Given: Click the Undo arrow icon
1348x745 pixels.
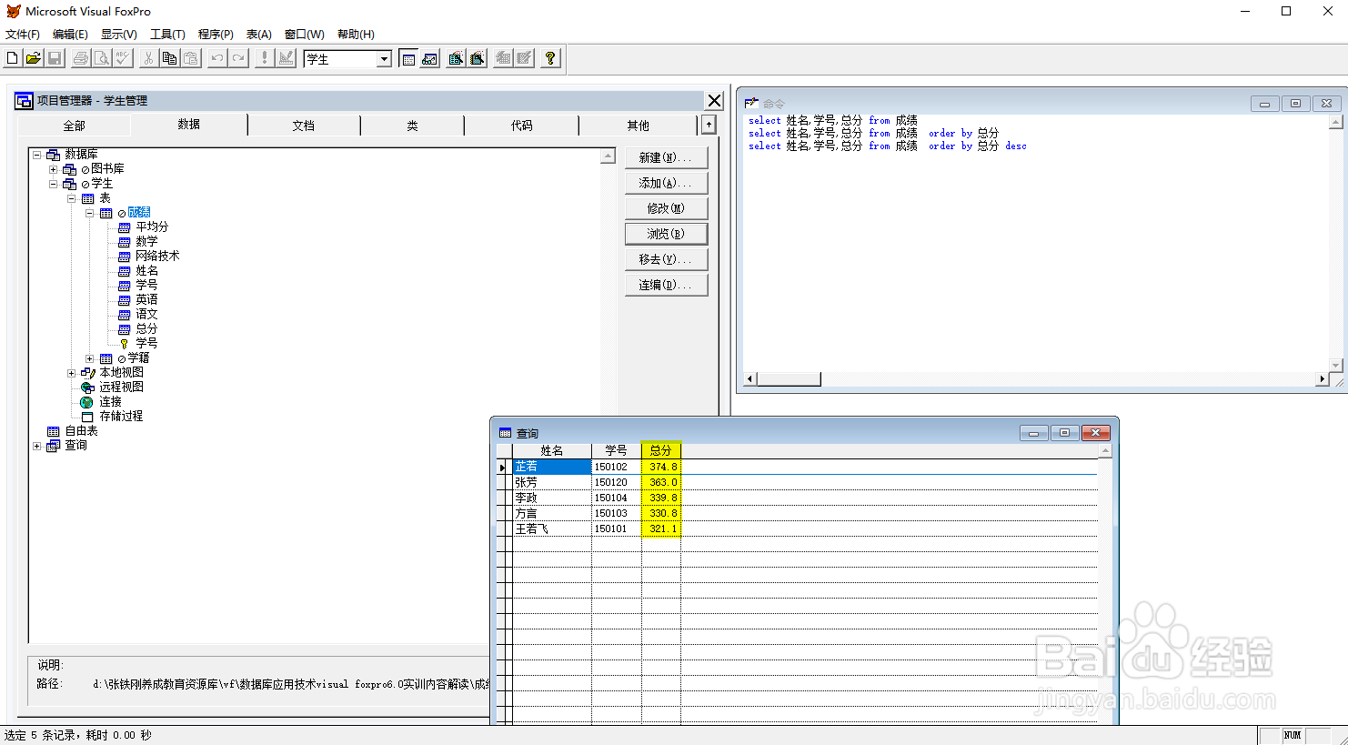Looking at the screenshot, I should (217, 58).
